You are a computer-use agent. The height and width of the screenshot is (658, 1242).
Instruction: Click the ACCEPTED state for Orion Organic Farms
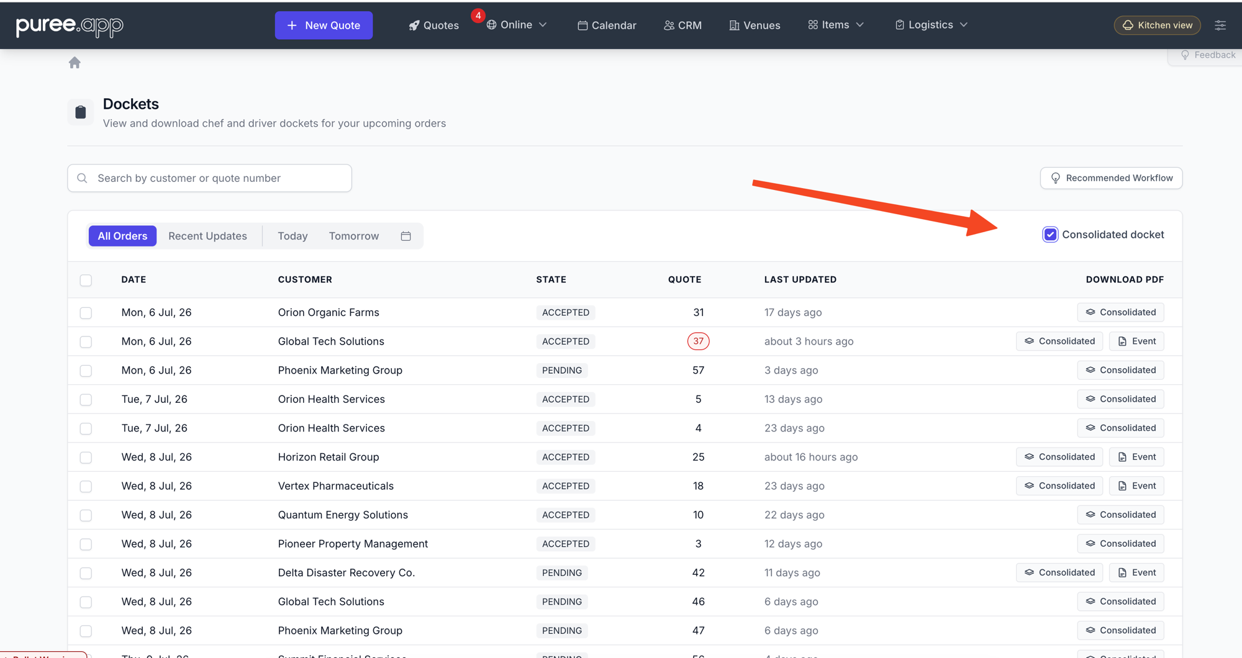click(x=565, y=312)
